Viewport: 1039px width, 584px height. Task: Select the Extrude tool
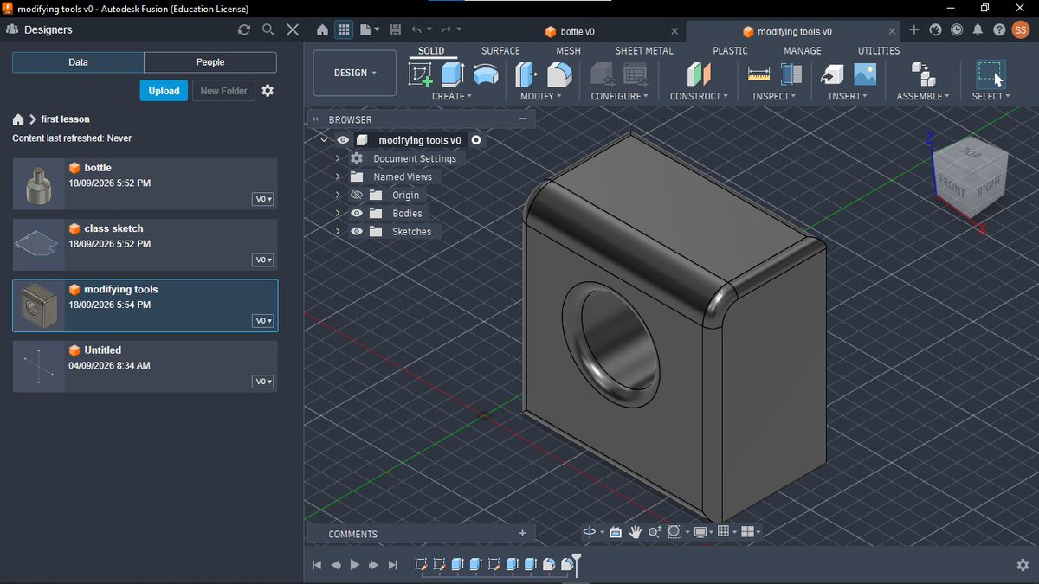pyautogui.click(x=453, y=74)
